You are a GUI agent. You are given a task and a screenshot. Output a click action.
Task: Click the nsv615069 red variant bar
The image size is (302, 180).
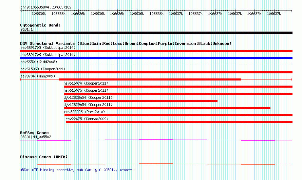click(156, 72)
